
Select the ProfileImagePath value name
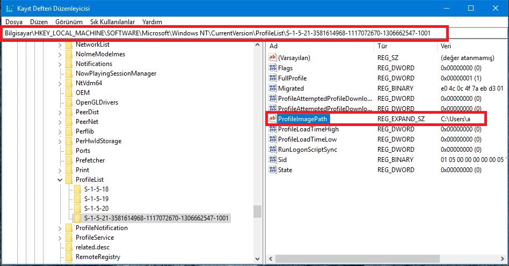[x=302, y=119]
